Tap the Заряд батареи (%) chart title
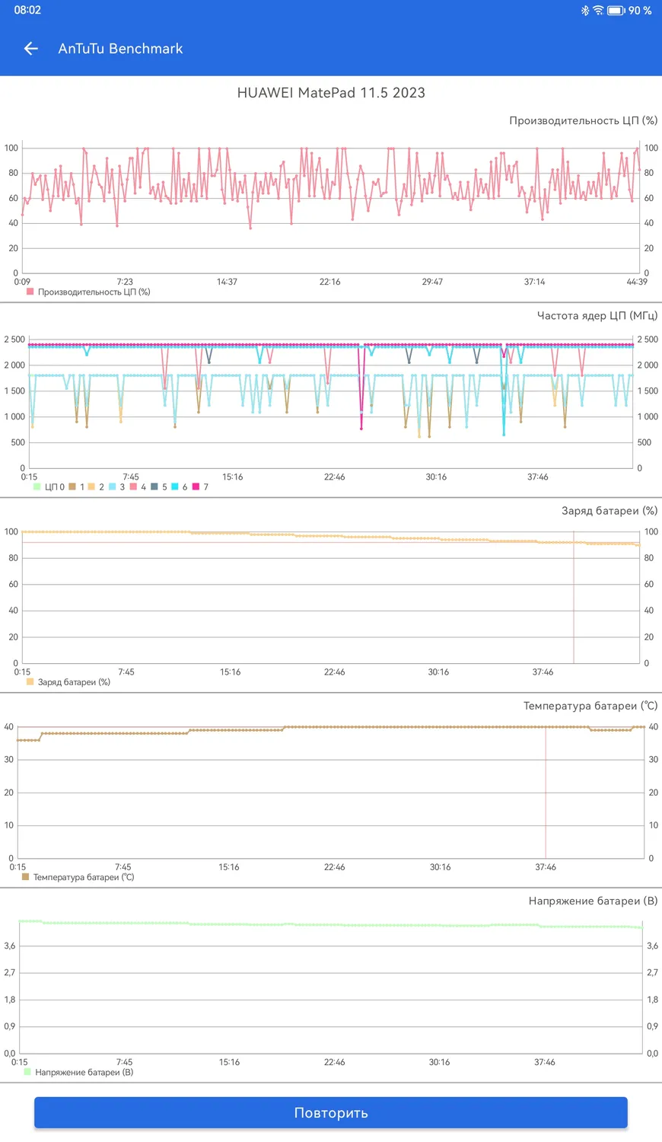 coord(609,511)
